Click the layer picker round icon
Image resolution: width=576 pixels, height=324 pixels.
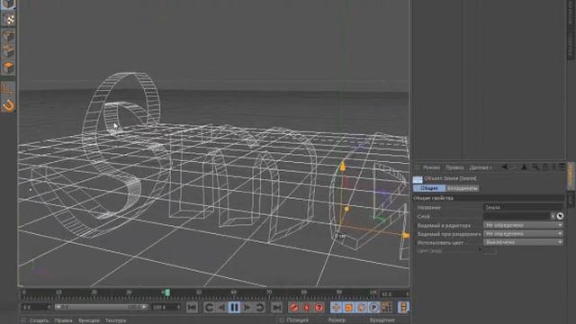tap(560, 216)
